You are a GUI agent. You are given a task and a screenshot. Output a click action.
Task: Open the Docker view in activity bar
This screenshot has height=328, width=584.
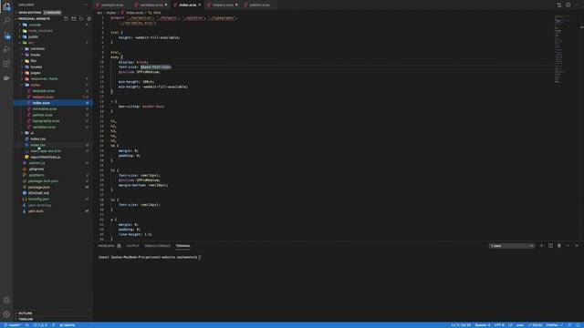6,77
